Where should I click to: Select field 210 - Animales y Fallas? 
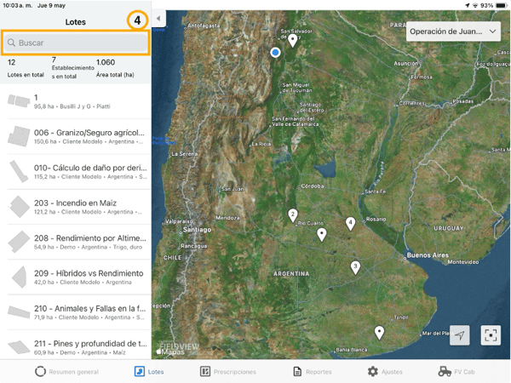(76, 312)
